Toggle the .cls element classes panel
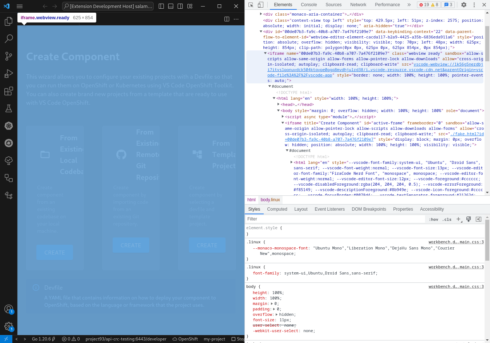The width and height of the screenshot is (490, 343). point(447,219)
